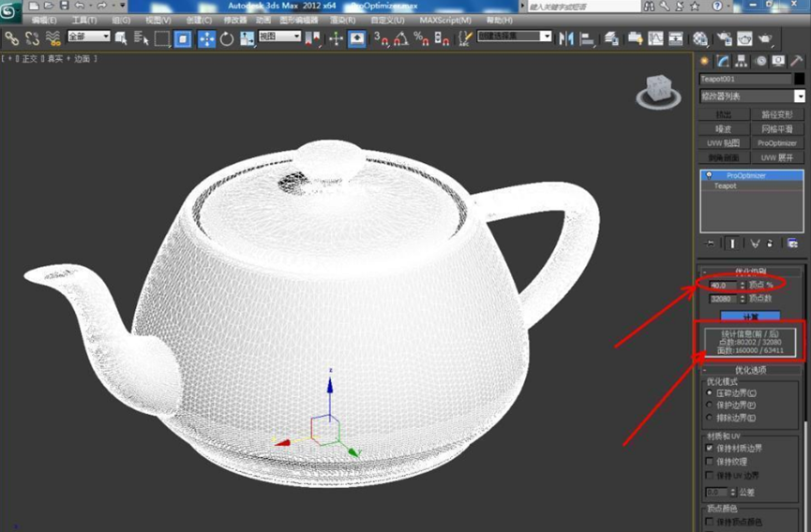Toggle the 3D Snaps magnet icon
The width and height of the screenshot is (811, 532).
click(382, 38)
